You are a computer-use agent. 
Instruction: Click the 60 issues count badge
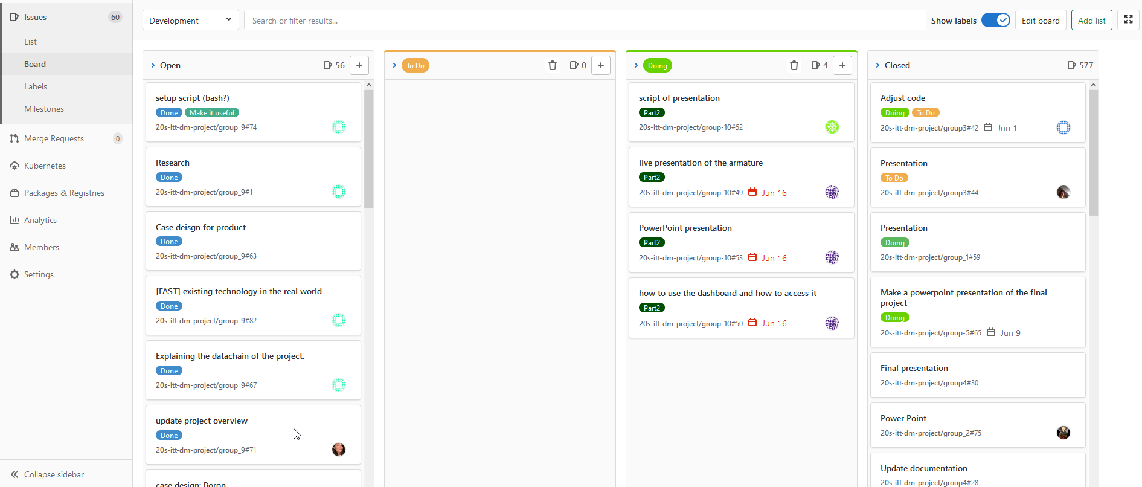[115, 17]
